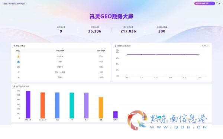The width and height of the screenshot is (223, 139).
Task: Click the Deepseek orange bar
Action: [43, 105]
